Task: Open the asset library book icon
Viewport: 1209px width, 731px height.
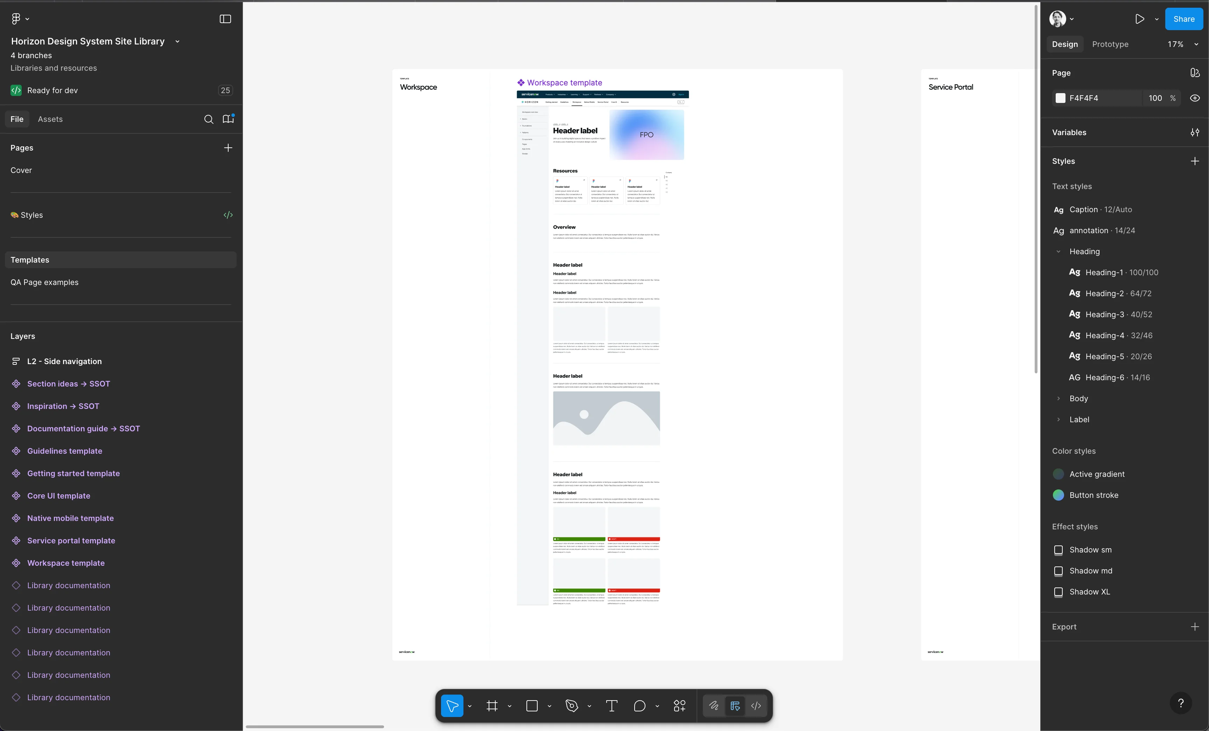Action: pyautogui.click(x=228, y=119)
